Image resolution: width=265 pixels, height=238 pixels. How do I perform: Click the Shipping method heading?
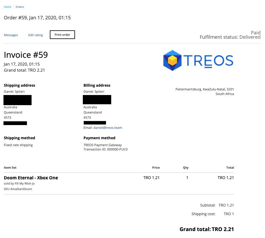pyautogui.click(x=19, y=138)
